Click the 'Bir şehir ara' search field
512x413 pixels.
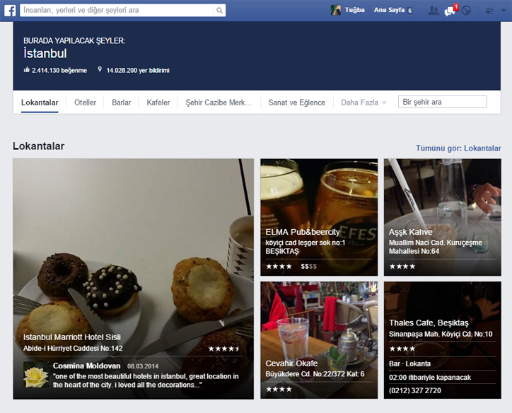442,102
